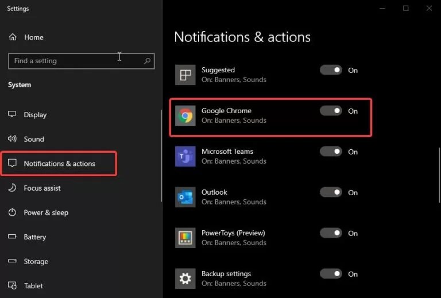Click the Suggested app tile icon
The height and width of the screenshot is (298, 441).
coord(185,75)
